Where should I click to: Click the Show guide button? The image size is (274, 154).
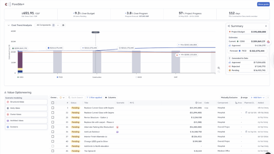pyautogui.click(x=263, y=4)
